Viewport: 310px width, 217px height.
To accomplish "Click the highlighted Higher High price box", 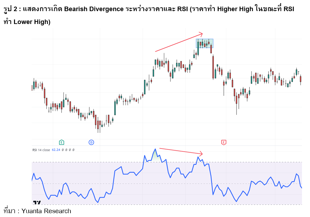I will [204, 43].
